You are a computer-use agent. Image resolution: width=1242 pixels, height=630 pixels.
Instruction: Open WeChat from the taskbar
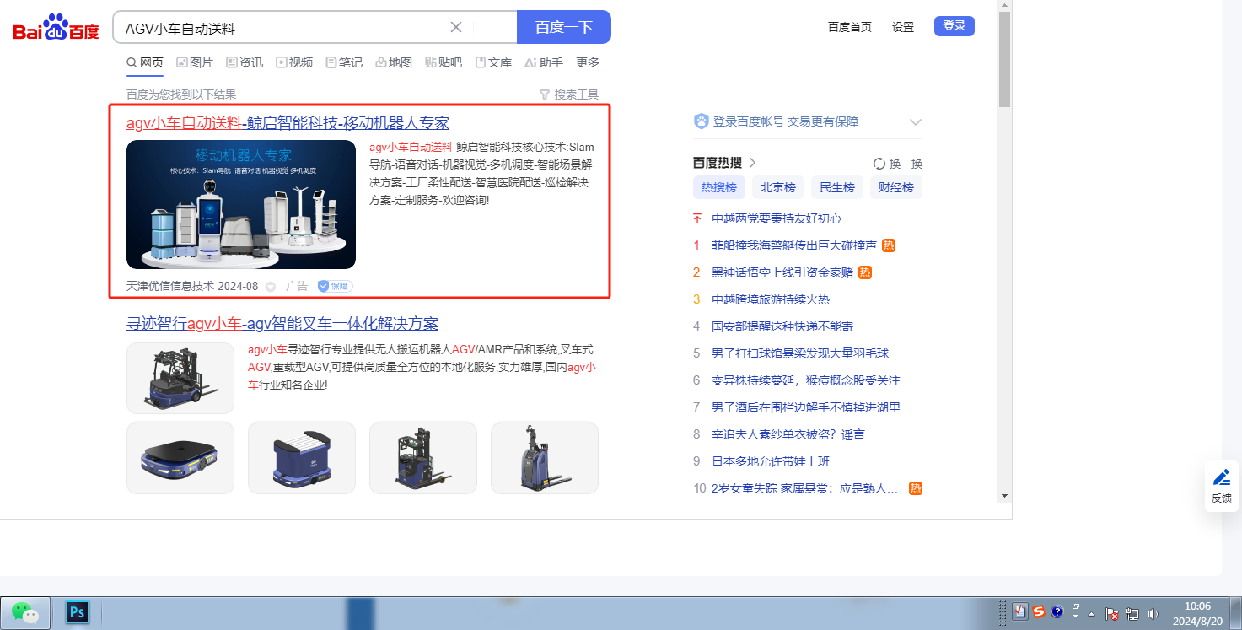25,612
